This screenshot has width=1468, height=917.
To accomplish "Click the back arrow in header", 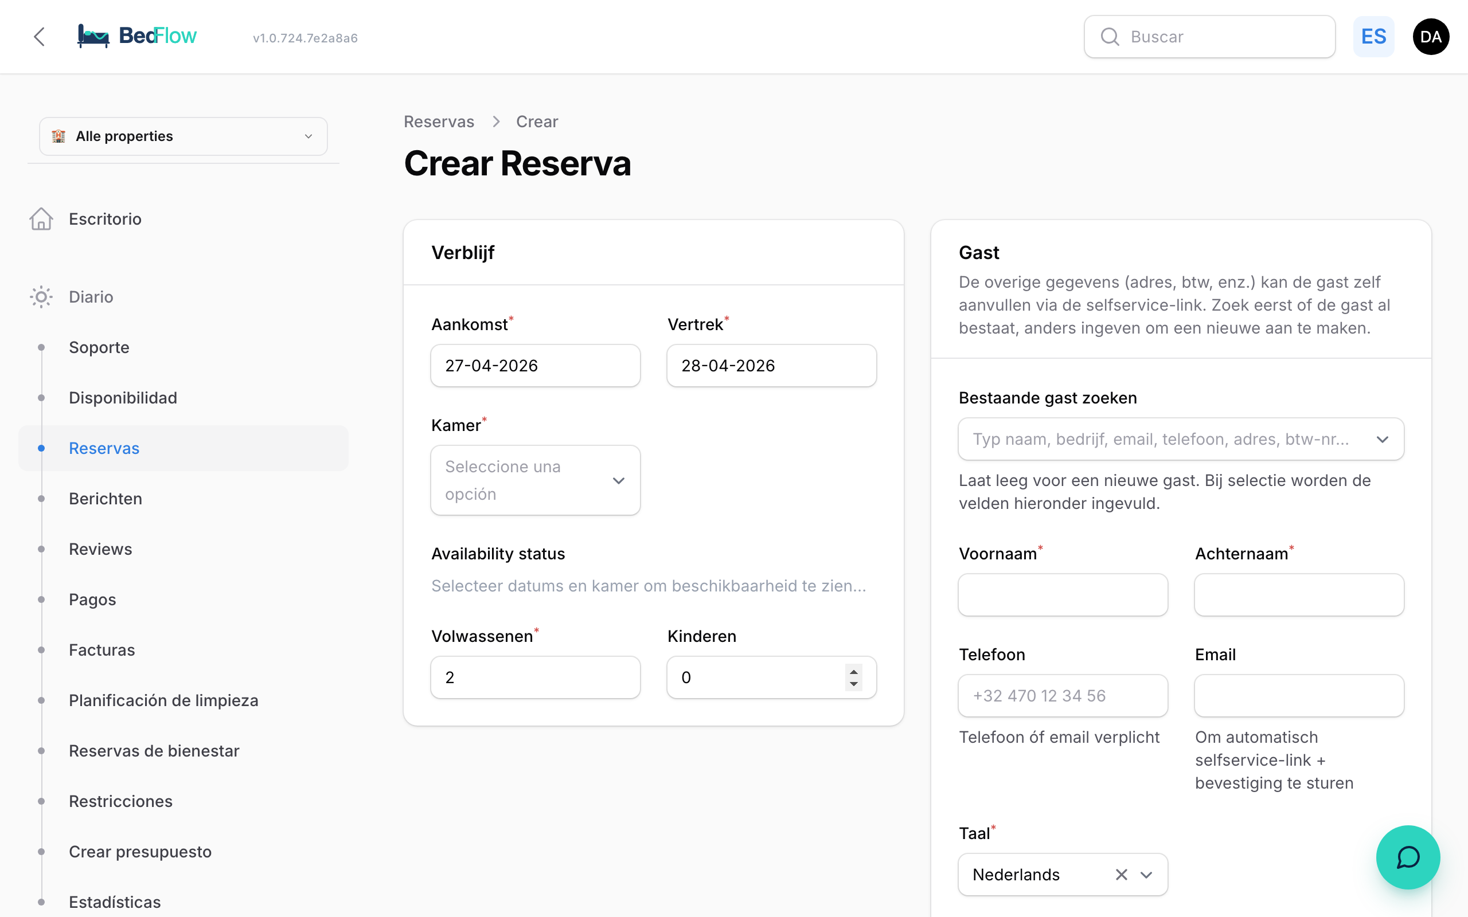I will (40, 37).
